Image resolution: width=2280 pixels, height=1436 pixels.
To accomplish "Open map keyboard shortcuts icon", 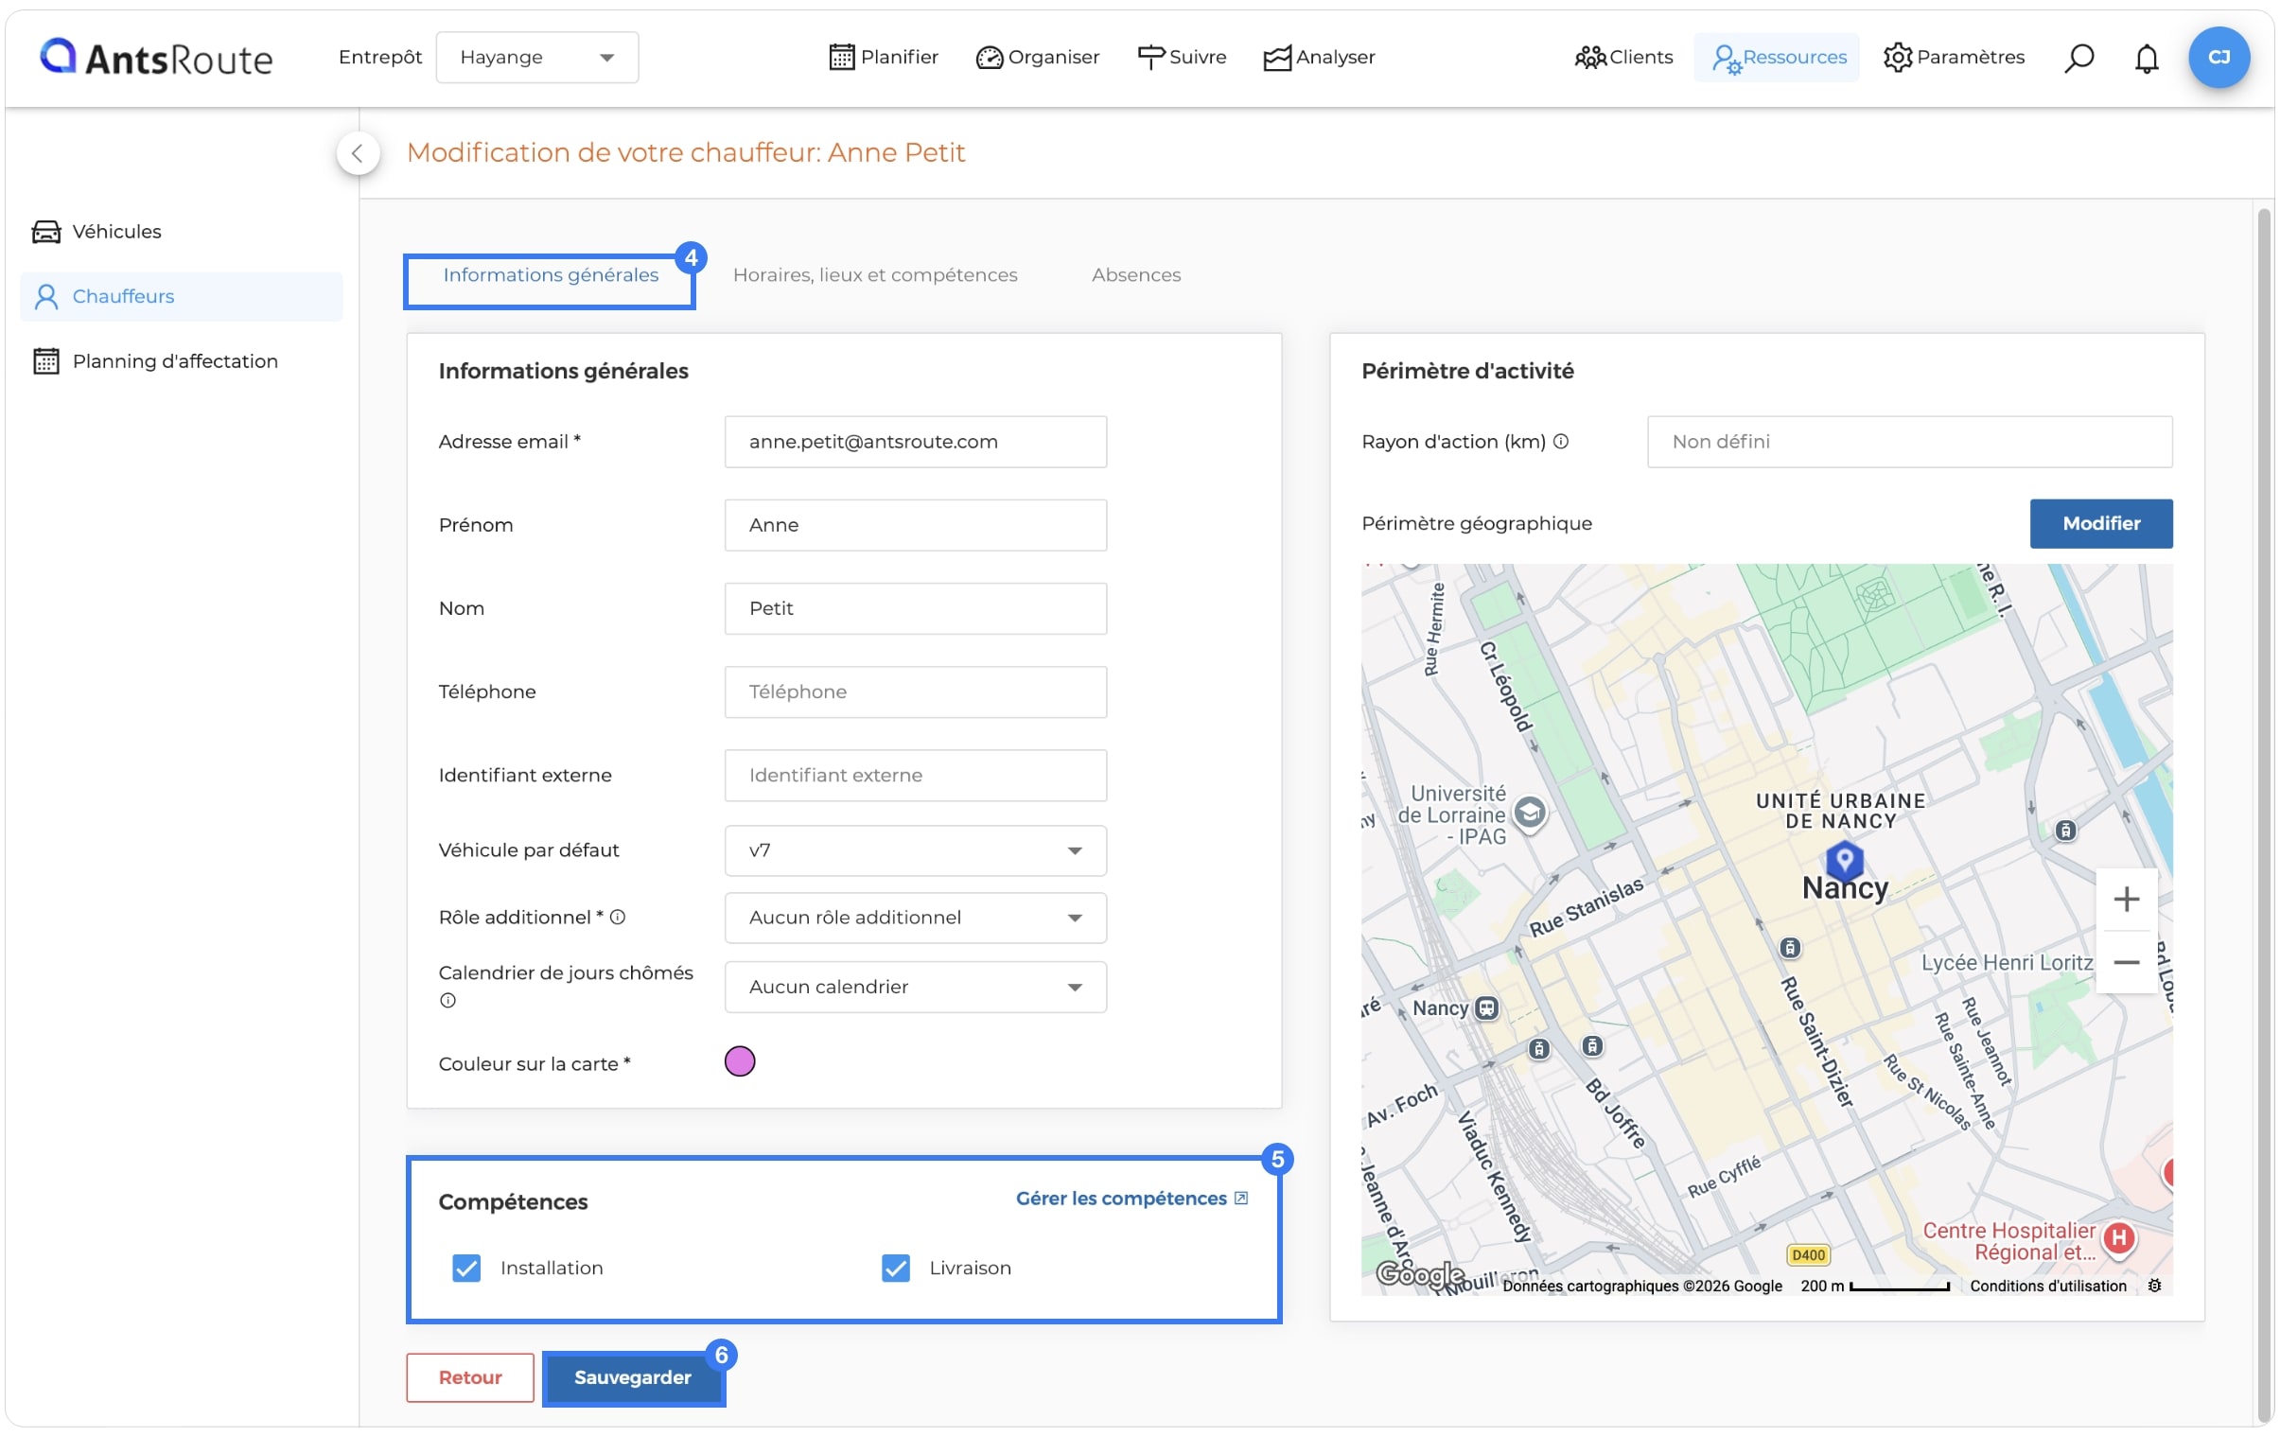I will pyautogui.click(x=2154, y=1287).
